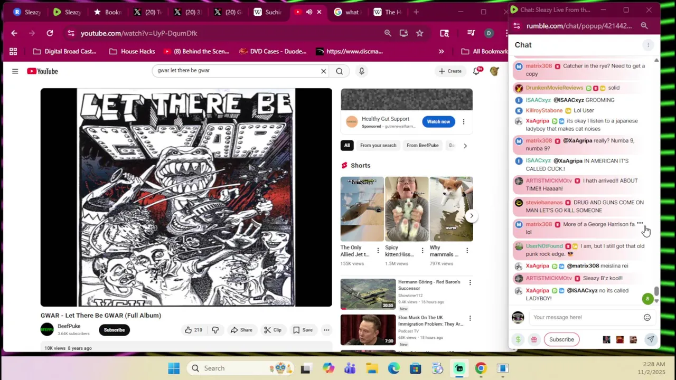
Task: Open File Explorer from taskbar
Action: 372,368
